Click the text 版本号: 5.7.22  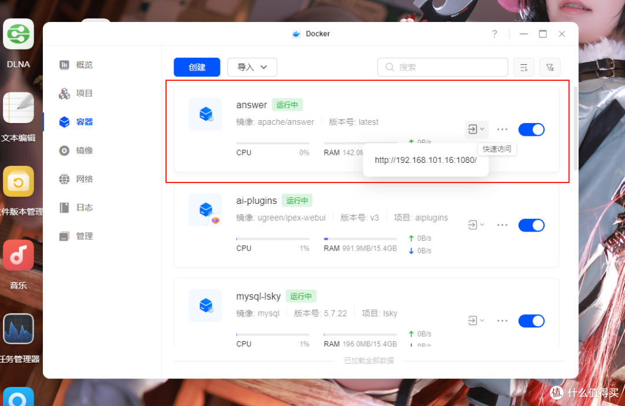[321, 314]
